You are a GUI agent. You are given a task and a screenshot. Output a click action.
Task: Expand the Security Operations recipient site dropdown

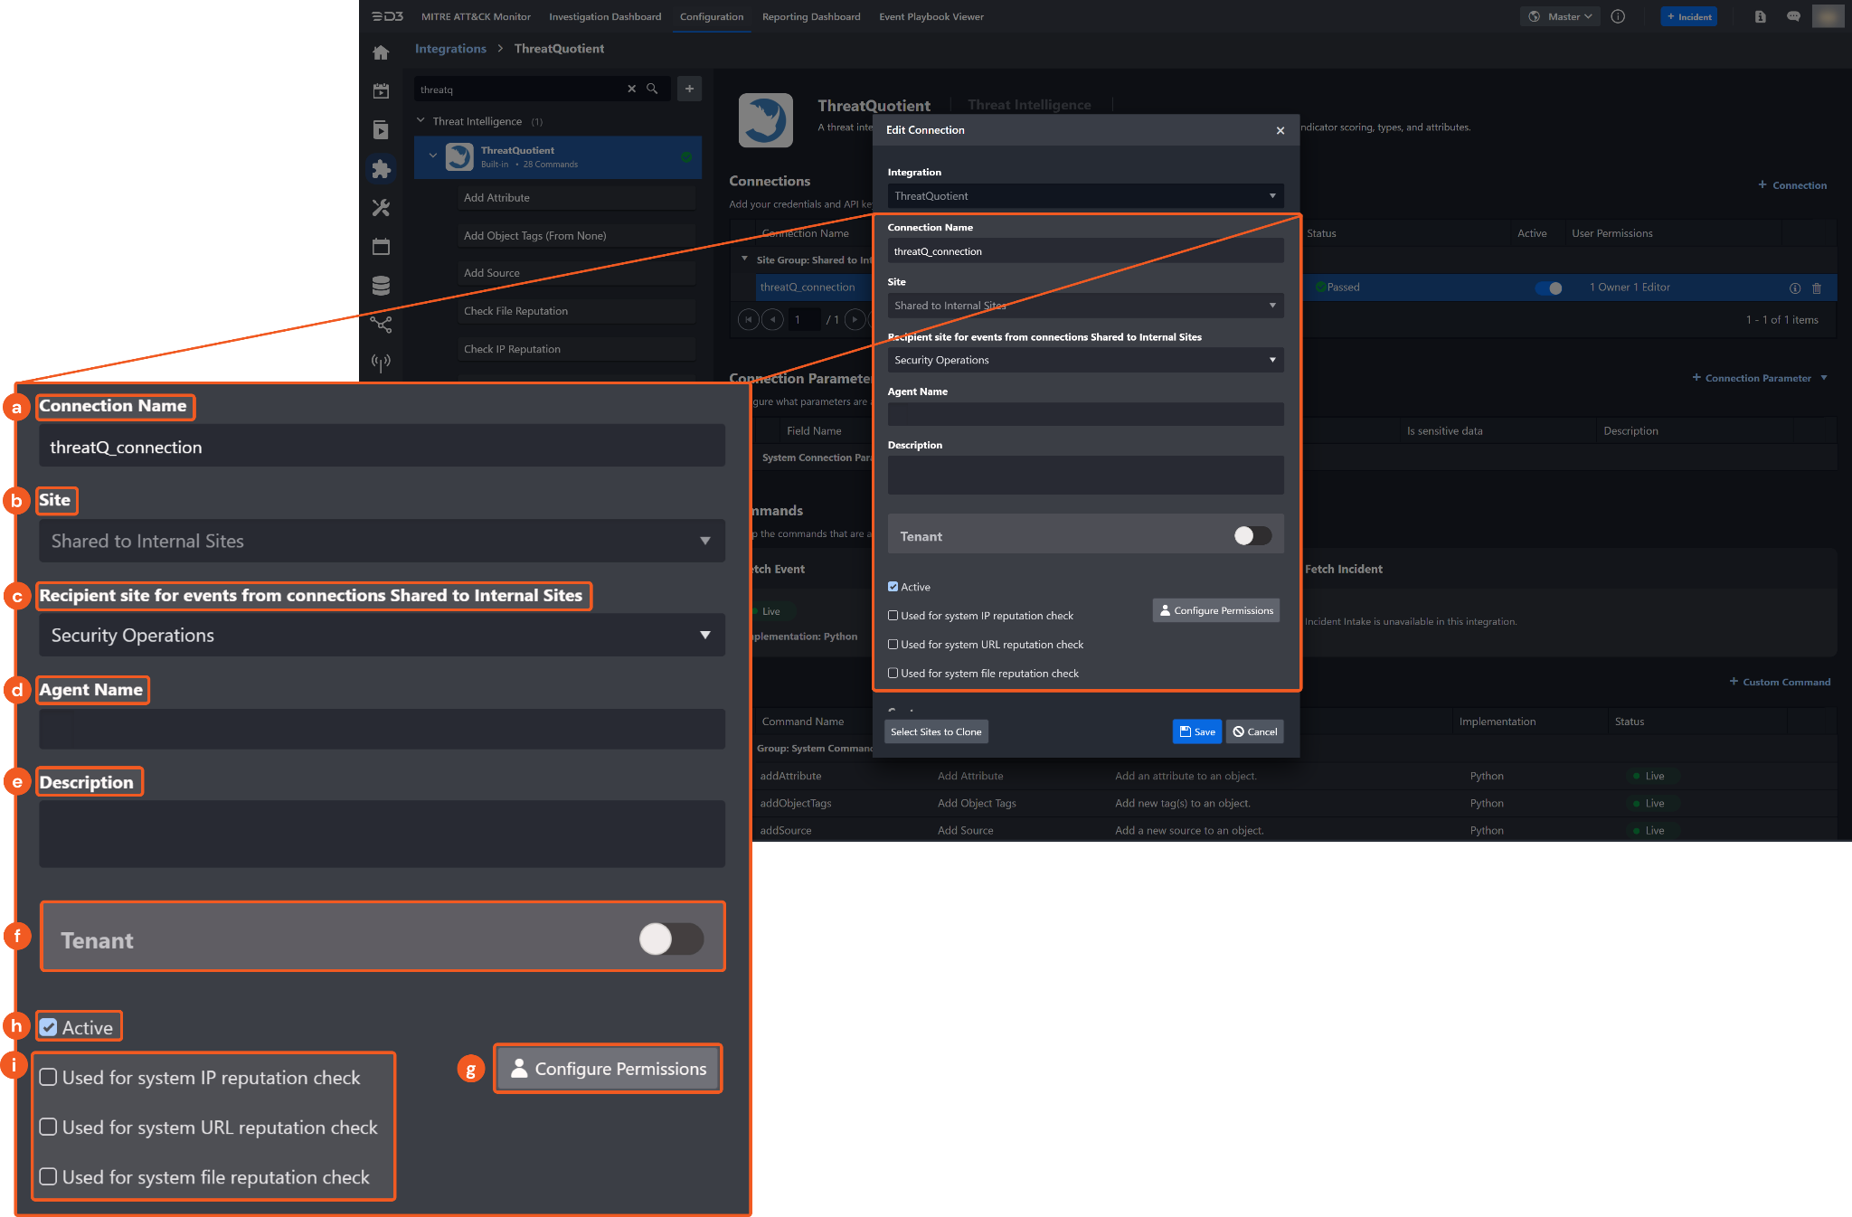(x=1085, y=360)
